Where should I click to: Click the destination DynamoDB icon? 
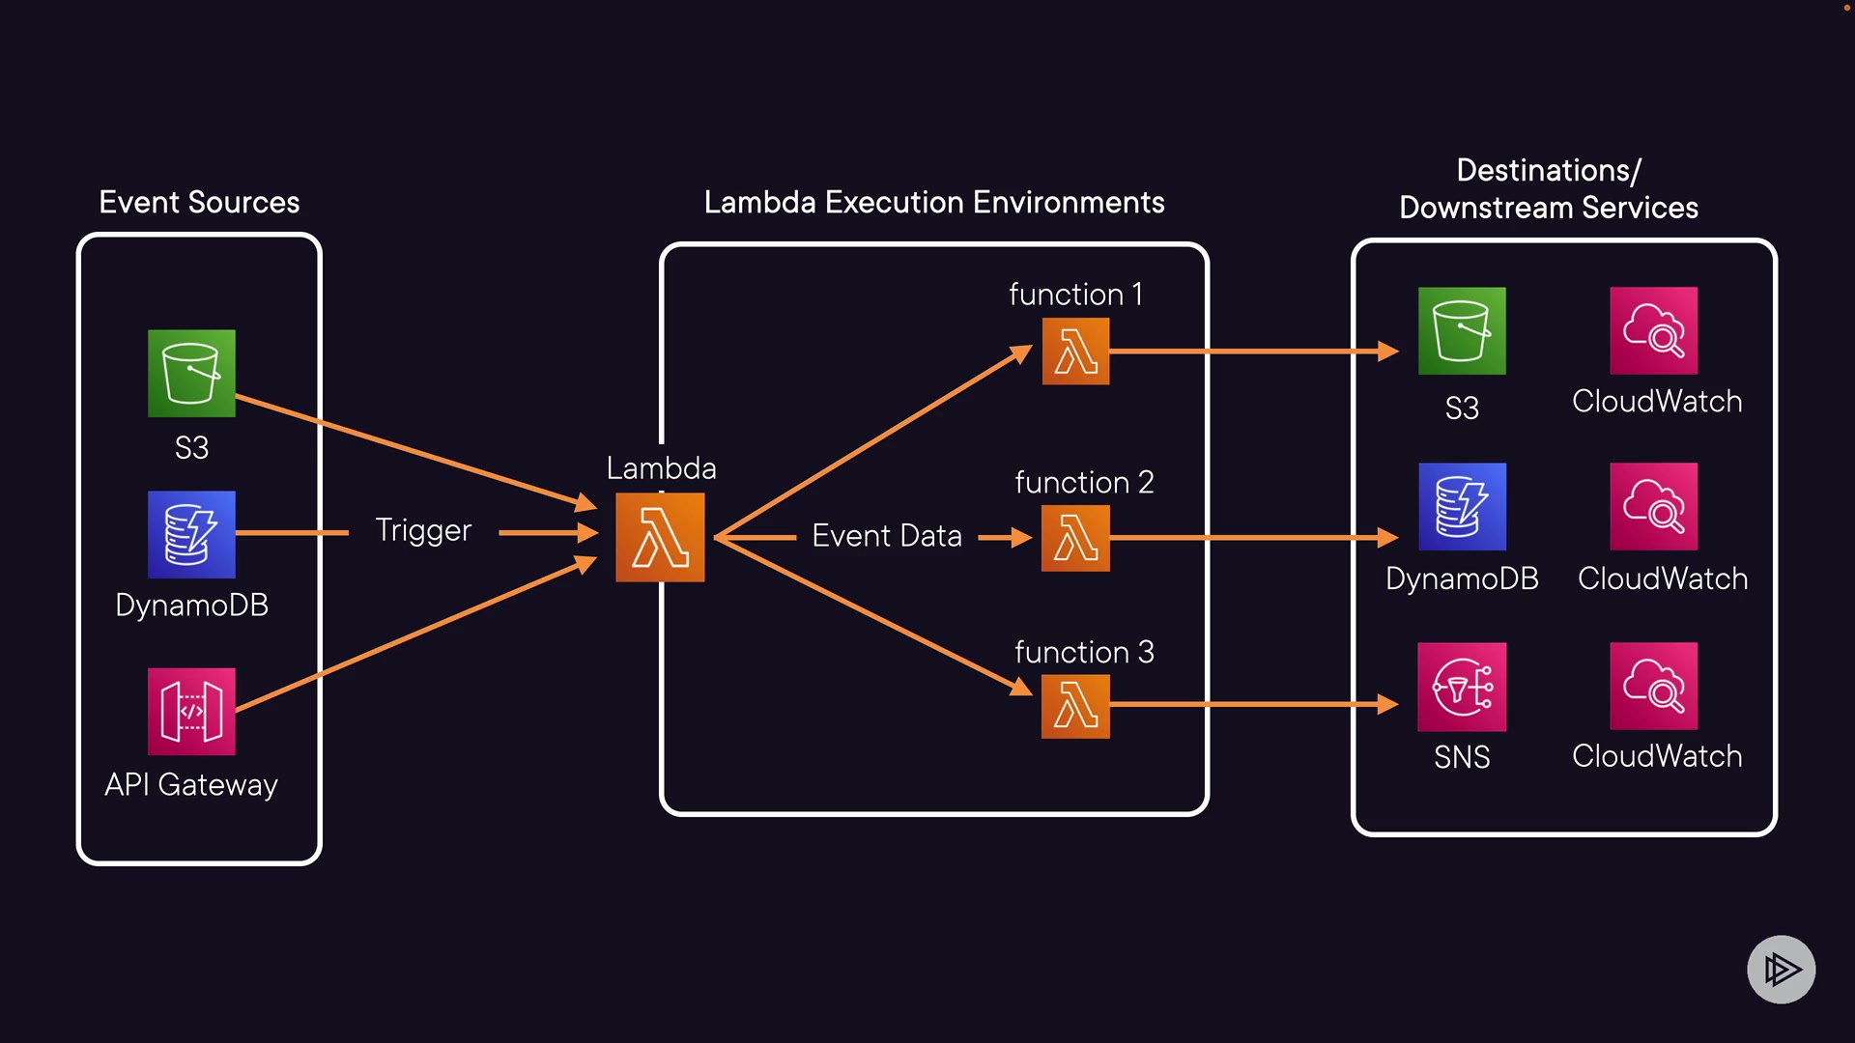click(1462, 506)
